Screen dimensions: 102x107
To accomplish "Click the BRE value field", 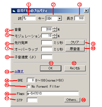I will point(31,80).
